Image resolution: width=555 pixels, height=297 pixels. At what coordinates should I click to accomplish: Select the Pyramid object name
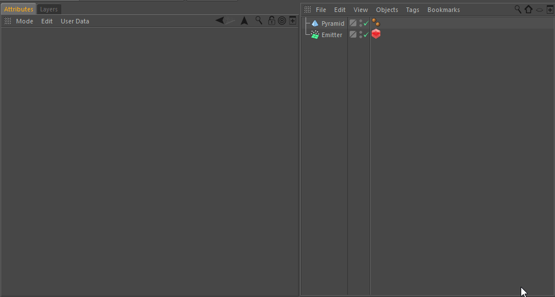click(333, 23)
